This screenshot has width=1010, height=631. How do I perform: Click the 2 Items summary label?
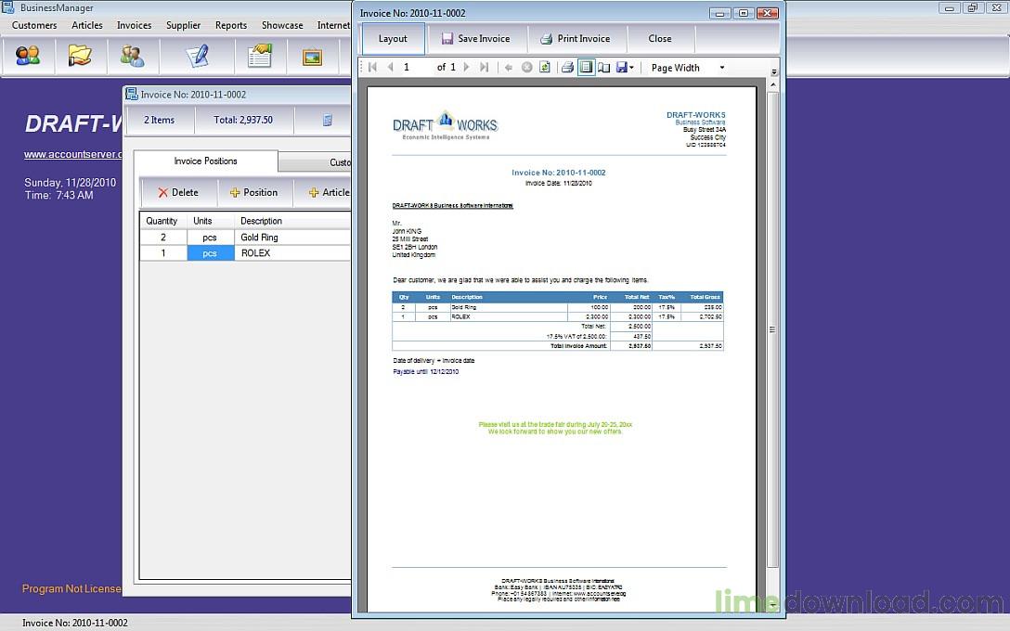click(x=159, y=120)
